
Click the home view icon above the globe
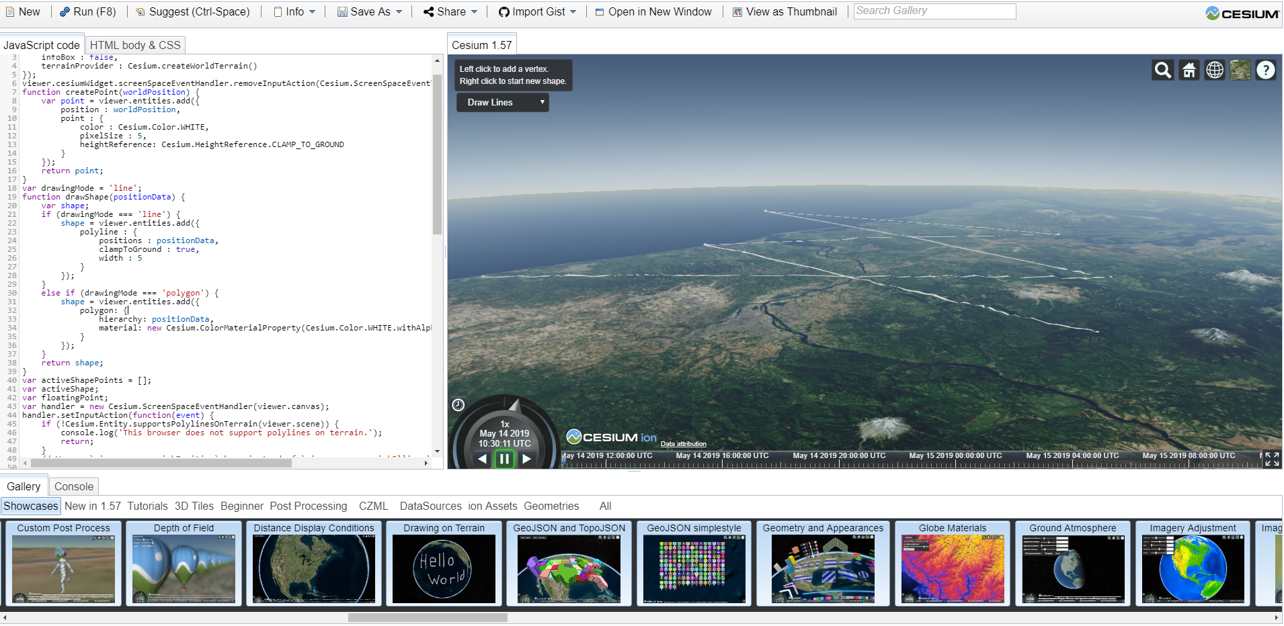tap(1188, 69)
